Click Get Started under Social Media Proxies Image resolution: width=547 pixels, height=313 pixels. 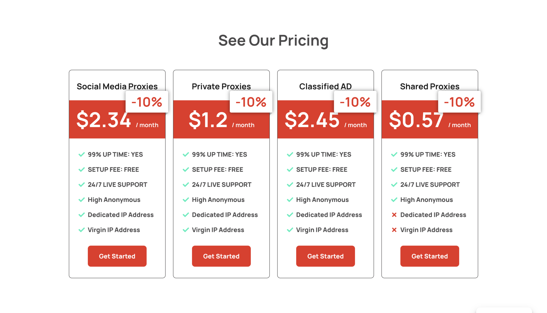point(117,256)
